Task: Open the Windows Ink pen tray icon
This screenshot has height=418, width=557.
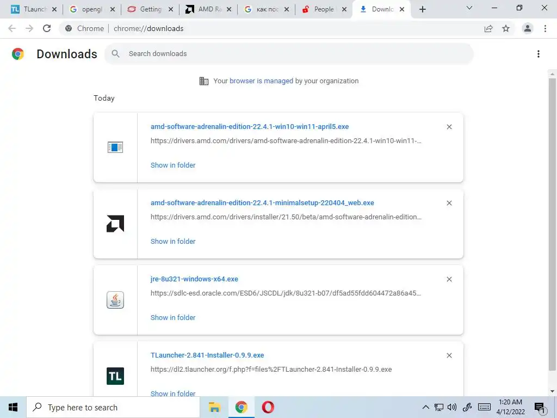Action: [x=467, y=407]
